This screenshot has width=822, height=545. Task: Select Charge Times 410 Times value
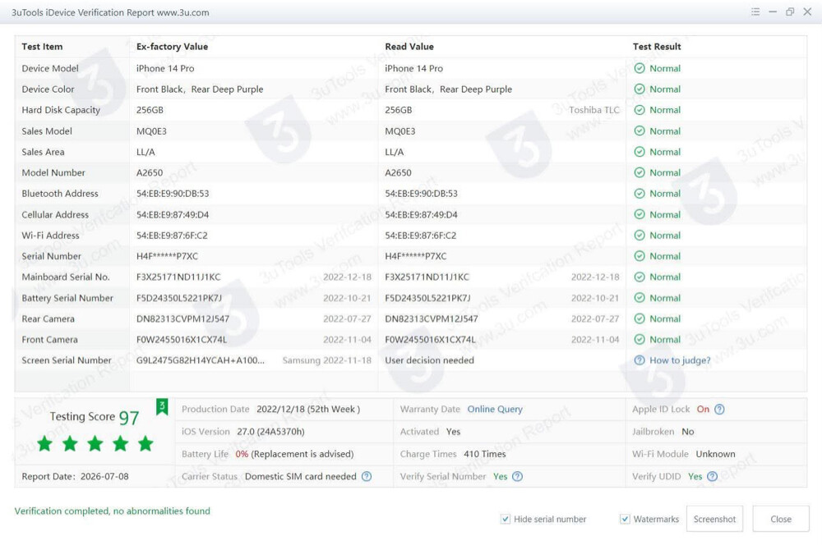click(484, 454)
